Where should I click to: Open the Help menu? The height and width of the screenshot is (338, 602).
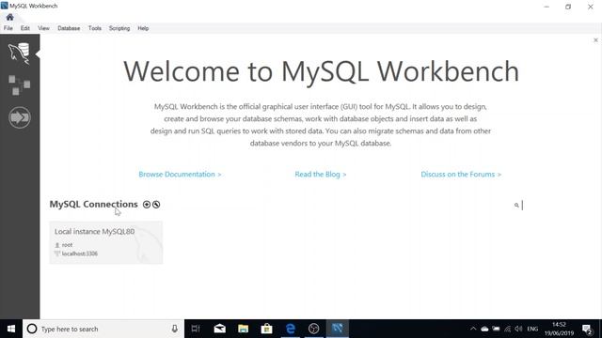[x=143, y=28]
